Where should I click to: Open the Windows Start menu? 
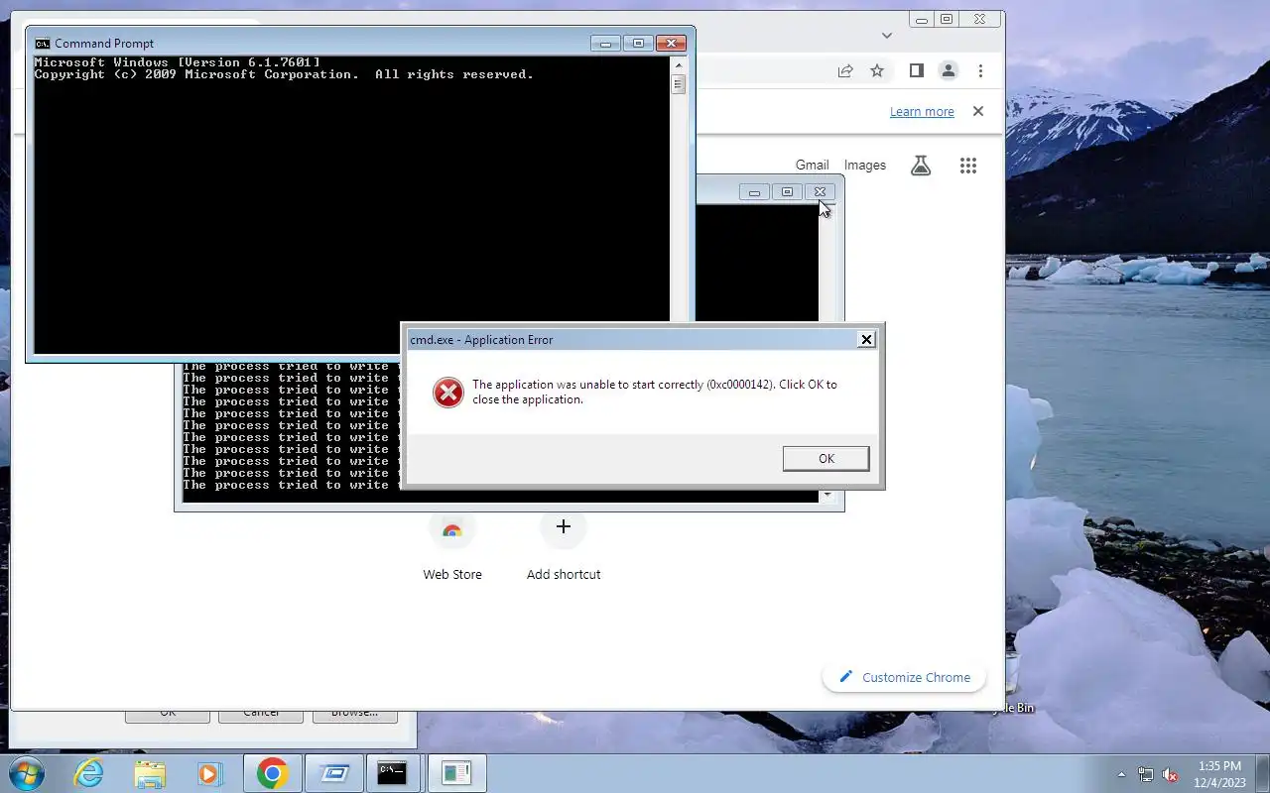tap(25, 773)
